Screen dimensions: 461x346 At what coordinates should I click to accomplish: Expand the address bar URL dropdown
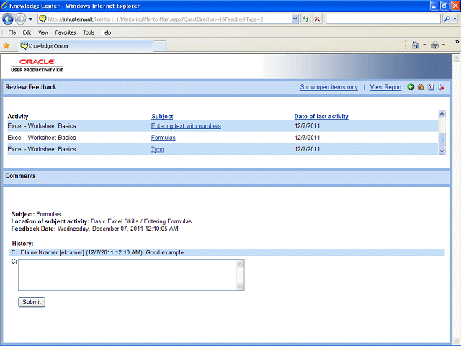pyautogui.click(x=295, y=19)
